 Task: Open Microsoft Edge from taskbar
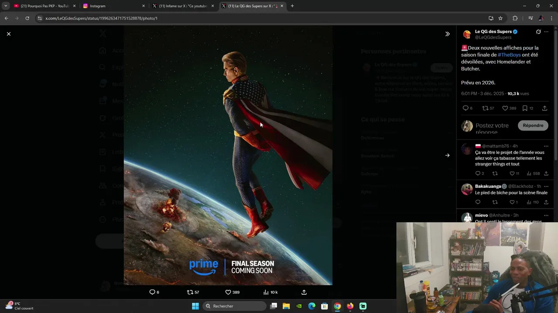[312, 306]
